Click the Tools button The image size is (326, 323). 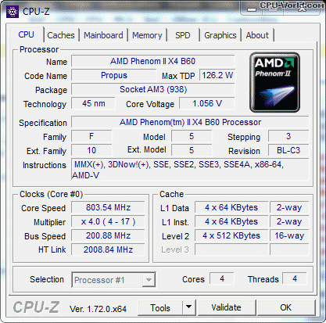tap(160, 307)
